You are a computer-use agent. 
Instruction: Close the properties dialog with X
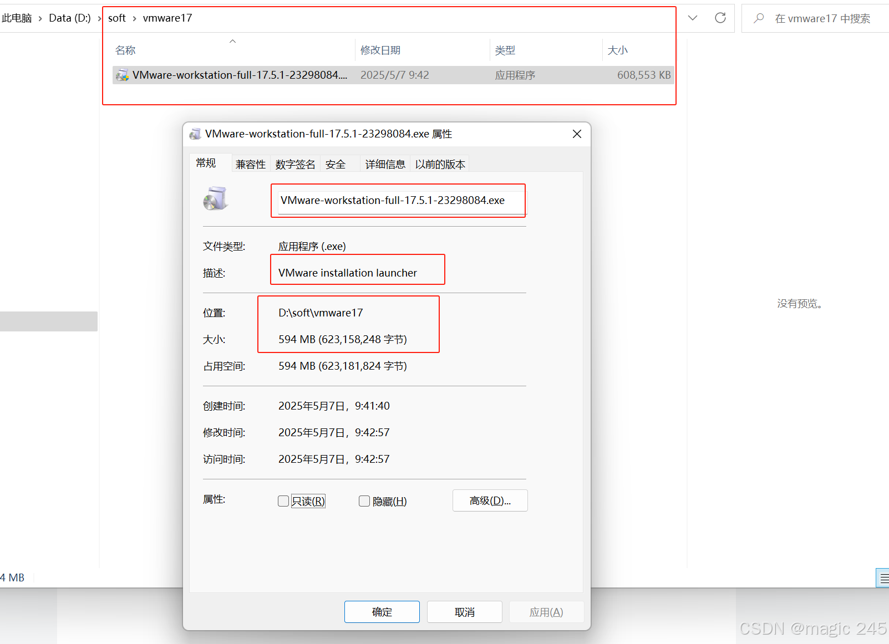click(577, 134)
